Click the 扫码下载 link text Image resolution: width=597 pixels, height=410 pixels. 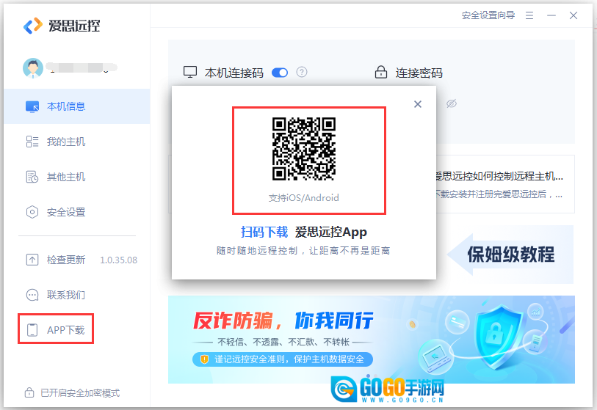coord(264,232)
